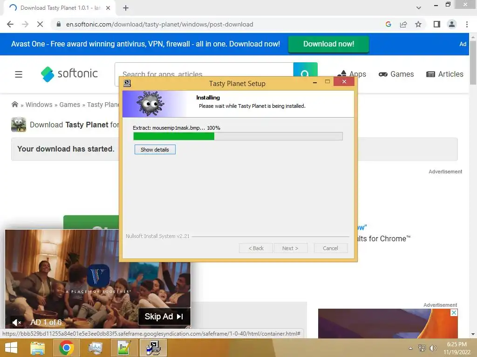Click the Tasty Planet mascot image
This screenshot has width=477, height=357.
coord(150,104)
